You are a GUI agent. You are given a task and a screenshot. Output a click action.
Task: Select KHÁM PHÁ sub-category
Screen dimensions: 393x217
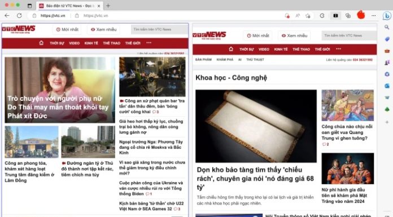tap(225, 60)
